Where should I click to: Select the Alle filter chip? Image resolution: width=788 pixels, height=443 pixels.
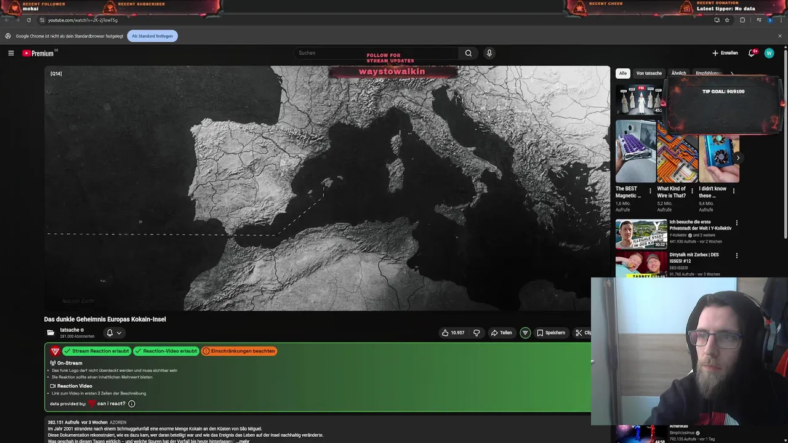623,73
